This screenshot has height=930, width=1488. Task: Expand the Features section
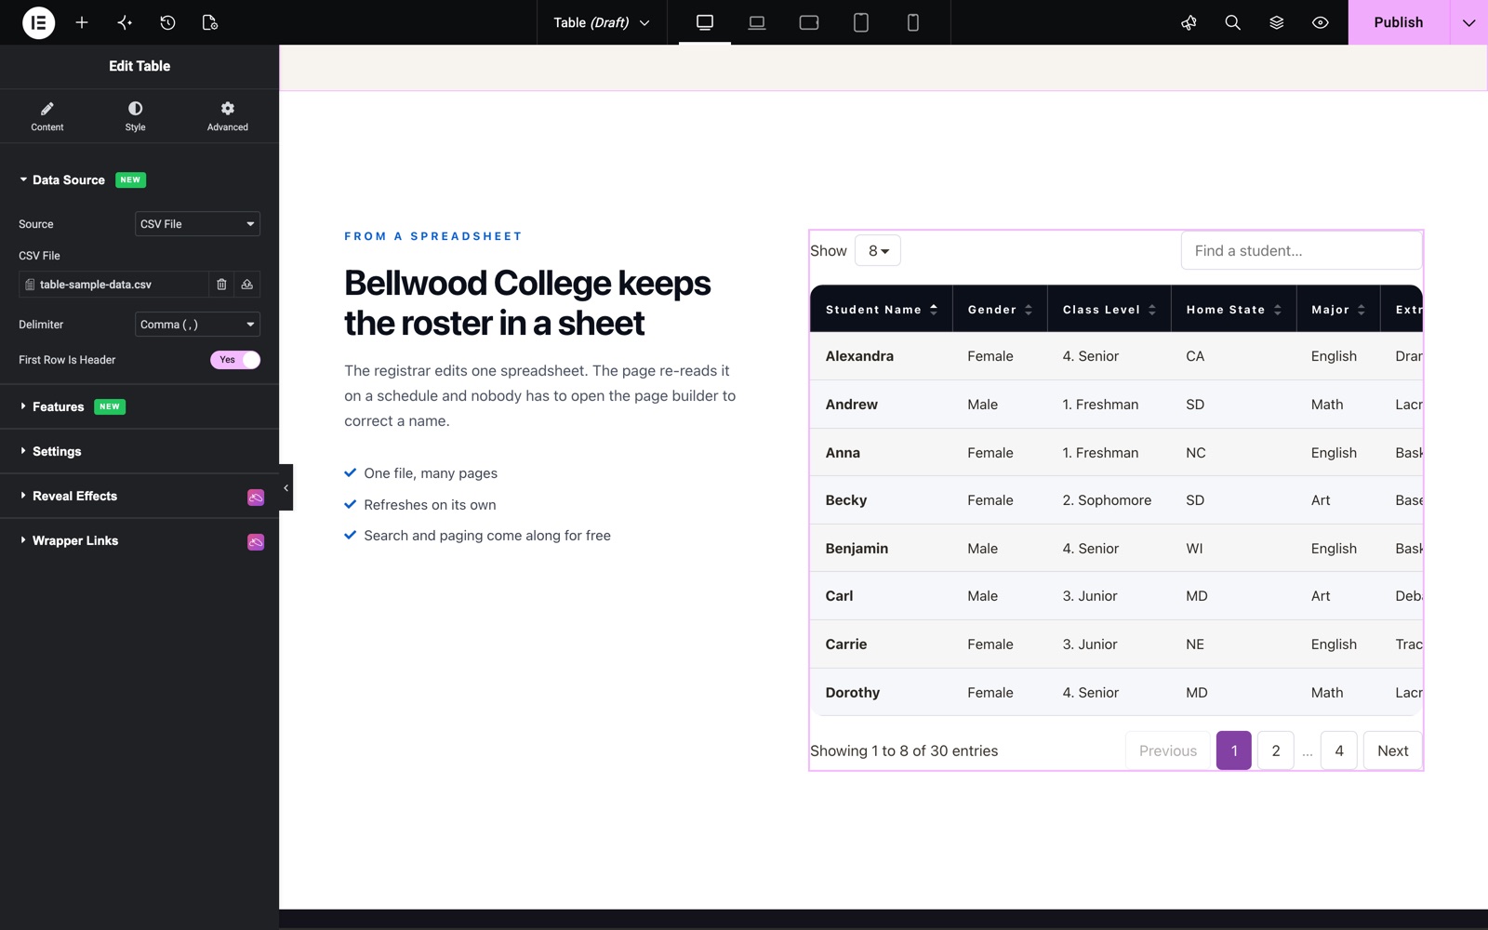pyautogui.click(x=139, y=406)
